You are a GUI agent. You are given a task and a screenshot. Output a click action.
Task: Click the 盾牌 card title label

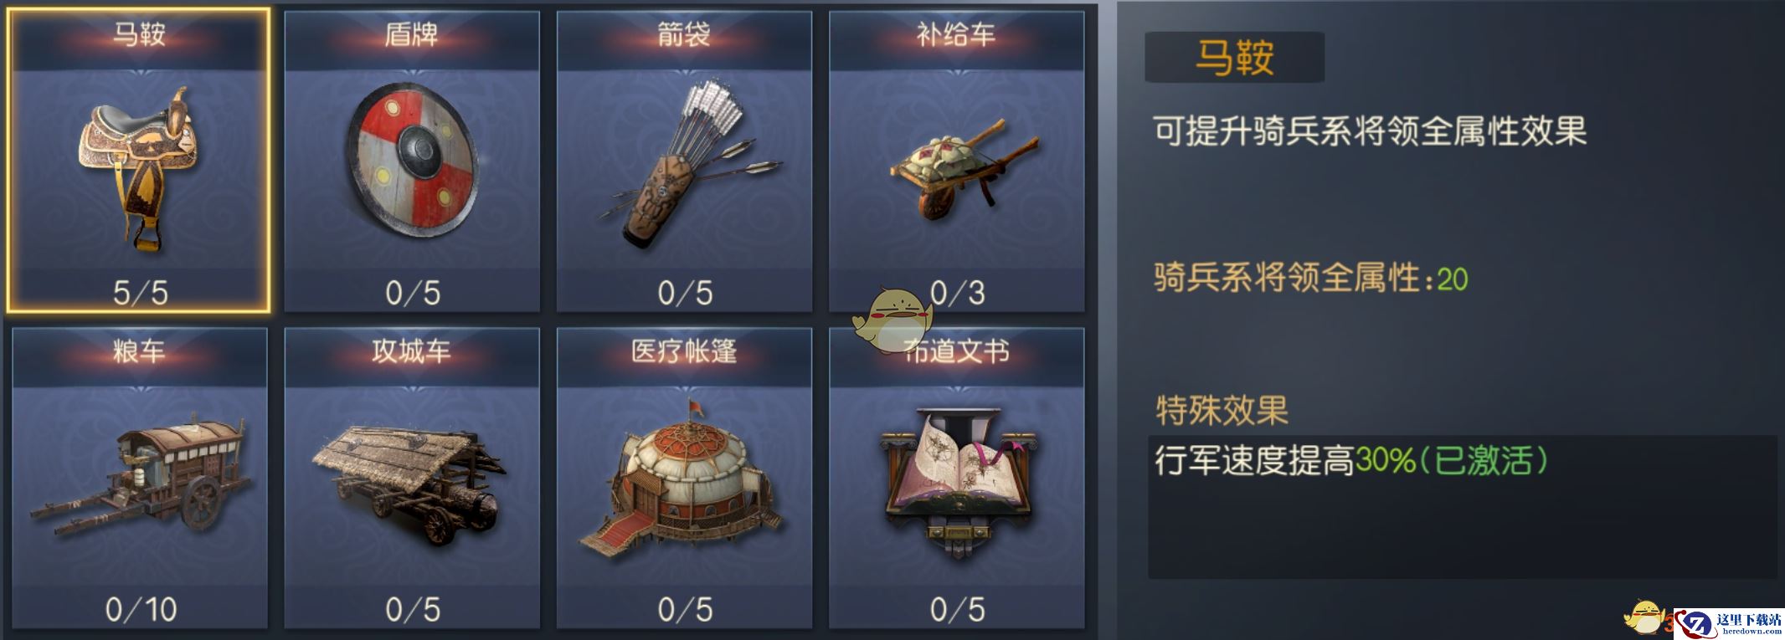412,34
